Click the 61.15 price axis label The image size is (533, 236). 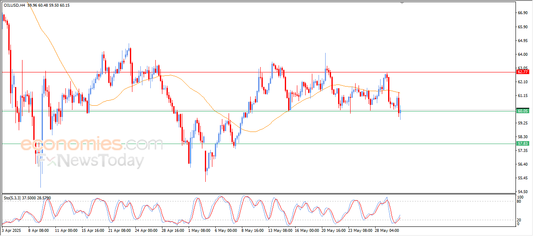point(523,95)
